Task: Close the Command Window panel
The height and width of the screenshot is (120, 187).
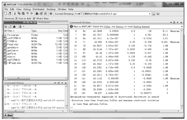Action: (181, 23)
